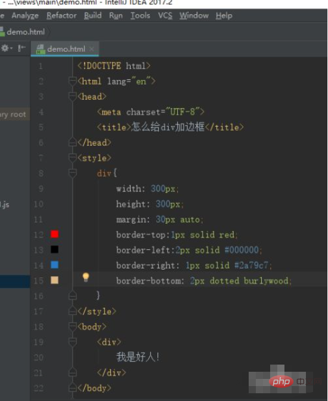This screenshot has width=328, height=401.
Task: Click the HTML file icon on demo.html tab
Action: coord(39,49)
